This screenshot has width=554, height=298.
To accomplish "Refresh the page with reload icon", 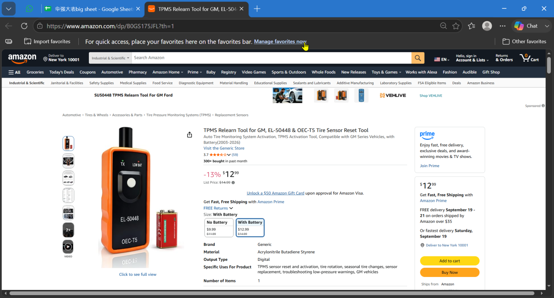I will click(24, 26).
